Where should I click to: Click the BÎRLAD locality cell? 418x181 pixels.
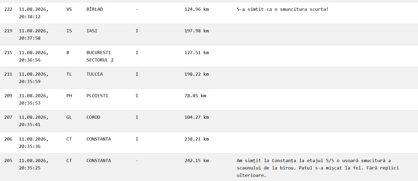(x=95, y=9)
